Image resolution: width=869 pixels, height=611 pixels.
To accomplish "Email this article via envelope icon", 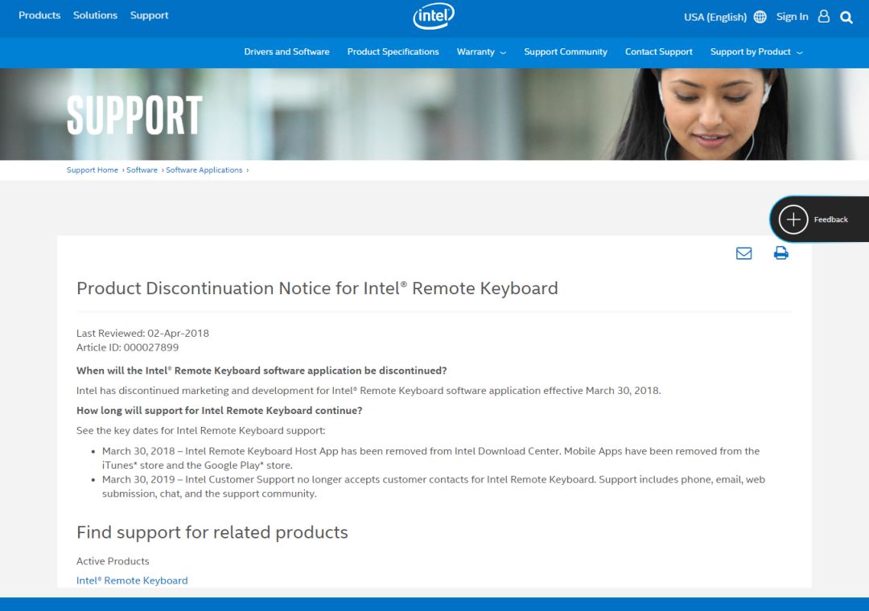I will coord(743,253).
